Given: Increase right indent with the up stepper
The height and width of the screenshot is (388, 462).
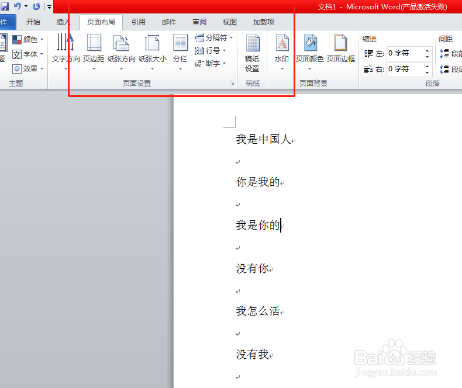Looking at the screenshot, I should point(427,66).
